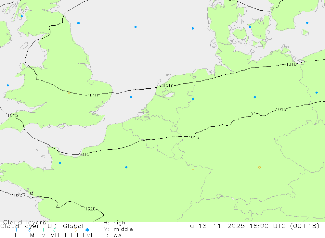Click the 'MH' legend label
Image resolution: width=325 pixels, height=238 pixels.
(x=55, y=235)
